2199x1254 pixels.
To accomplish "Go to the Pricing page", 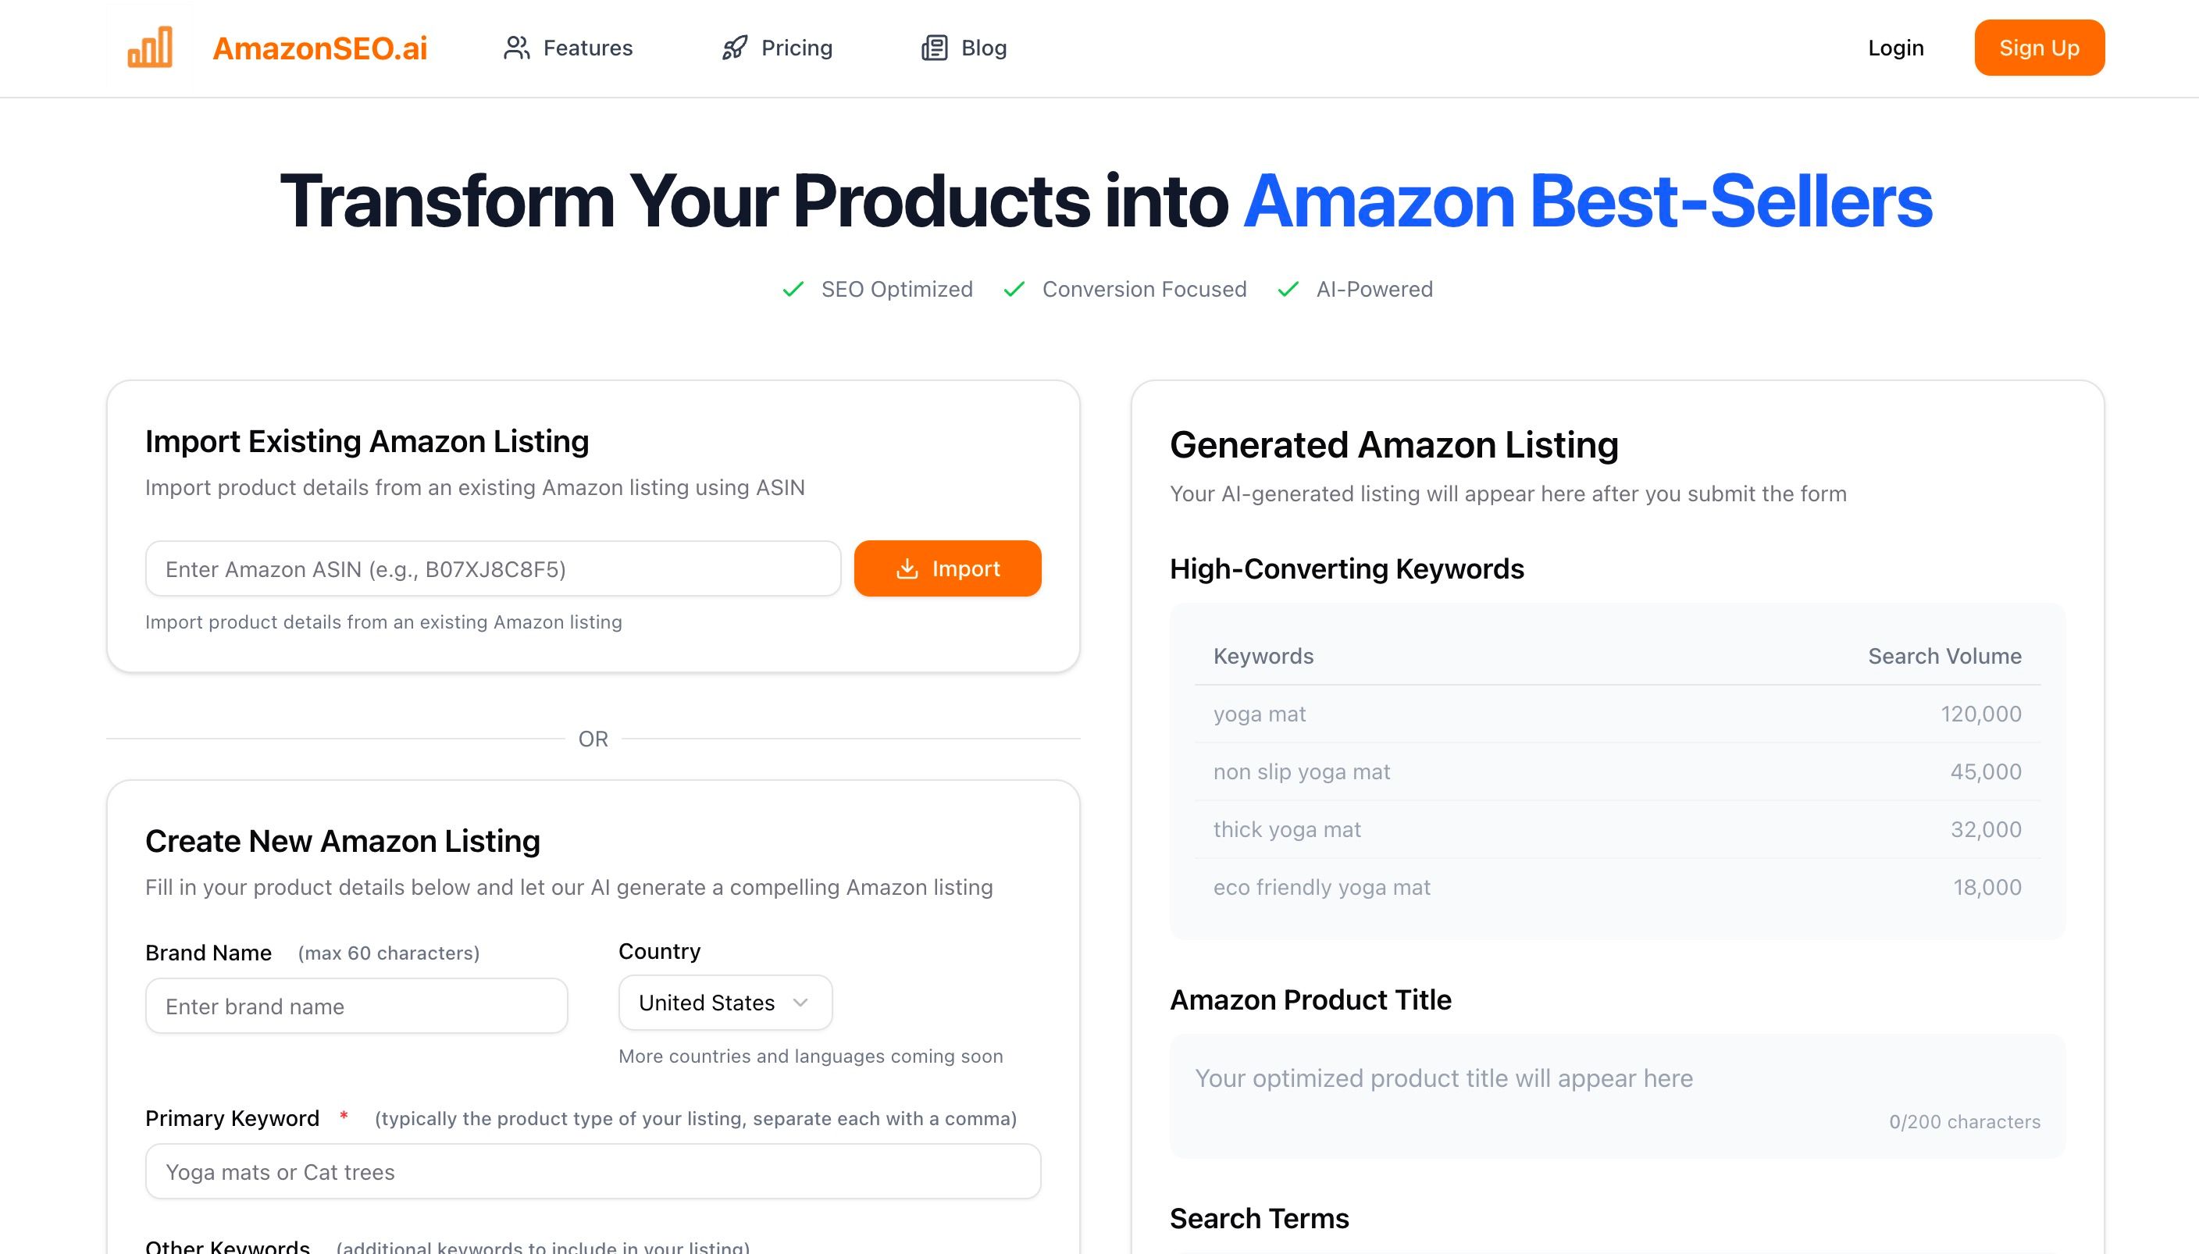I will coord(796,48).
